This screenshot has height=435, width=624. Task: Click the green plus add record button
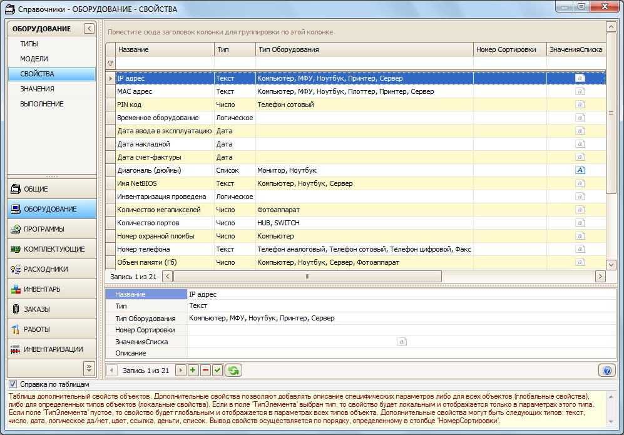[x=193, y=371]
